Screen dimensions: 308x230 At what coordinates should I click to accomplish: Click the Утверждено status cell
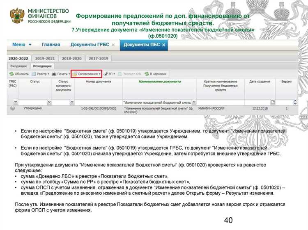(32, 108)
